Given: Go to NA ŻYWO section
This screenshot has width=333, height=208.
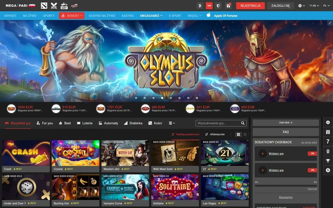Looking at the screenshot, I should pos(30,16).
